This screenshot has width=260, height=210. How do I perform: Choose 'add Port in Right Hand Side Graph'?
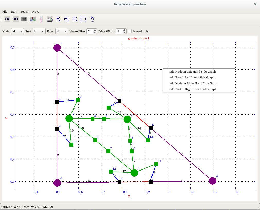tap(193, 89)
